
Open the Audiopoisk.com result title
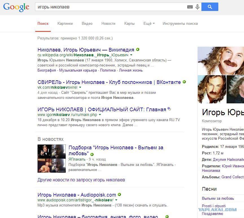point(77,195)
